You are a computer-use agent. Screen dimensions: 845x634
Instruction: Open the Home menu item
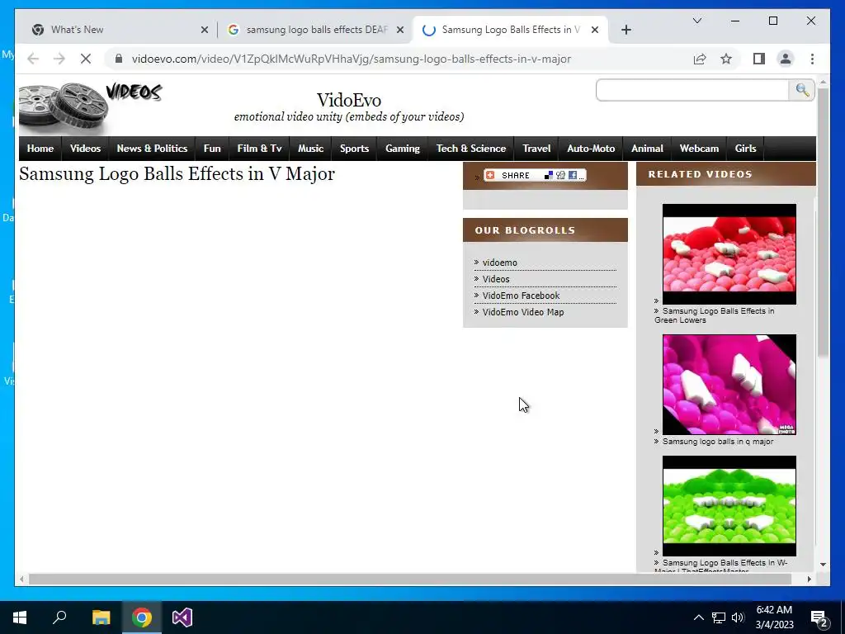(x=40, y=149)
